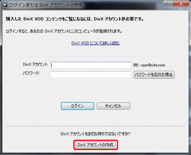191x155 pixels.
Task: Click the ログインまたは DivX アカウントの作成 title text
Action: click(x=46, y=5)
